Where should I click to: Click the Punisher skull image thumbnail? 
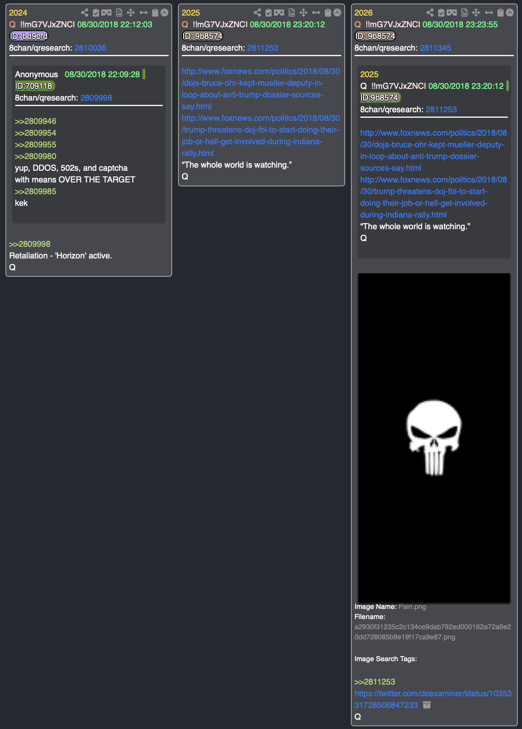[434, 438]
